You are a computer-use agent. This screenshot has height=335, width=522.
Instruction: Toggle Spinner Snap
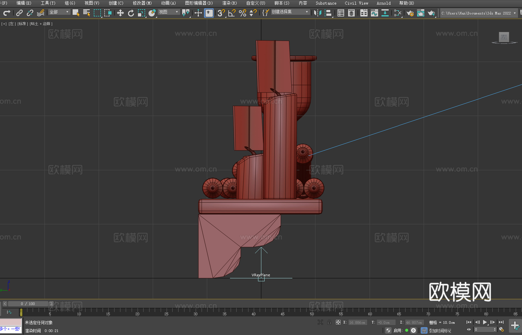pyautogui.click(x=253, y=13)
